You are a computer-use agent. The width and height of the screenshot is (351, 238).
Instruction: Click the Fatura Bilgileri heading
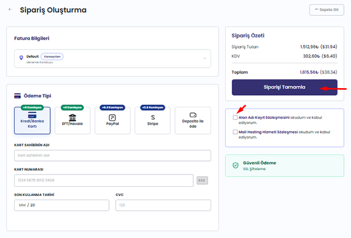click(32, 38)
